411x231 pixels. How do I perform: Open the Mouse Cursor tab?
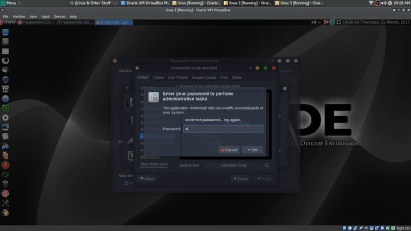(204, 78)
